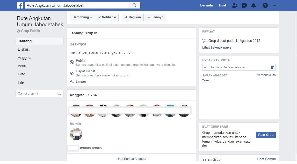The height and width of the screenshot is (164, 297).
Task: Click 'Lihat Selengkapnya' in Riwayat
Action: [217, 48]
